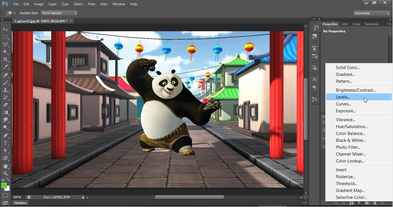Screen dimensions: 393x207
Task: Select the Eraser tool
Action: pyautogui.click(x=5, y=105)
